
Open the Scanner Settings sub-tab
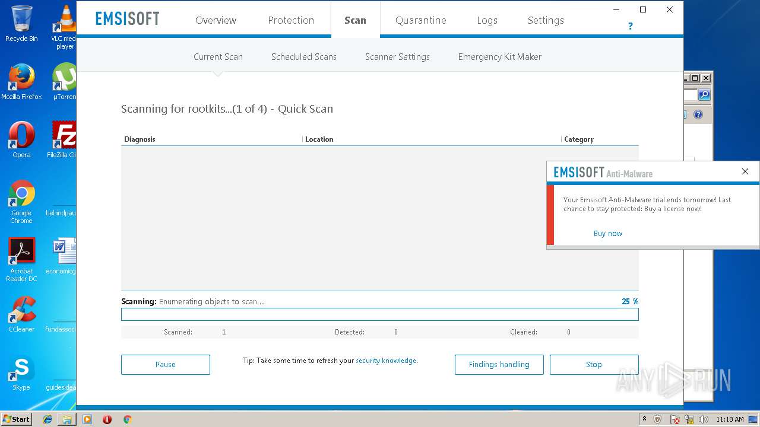point(397,57)
